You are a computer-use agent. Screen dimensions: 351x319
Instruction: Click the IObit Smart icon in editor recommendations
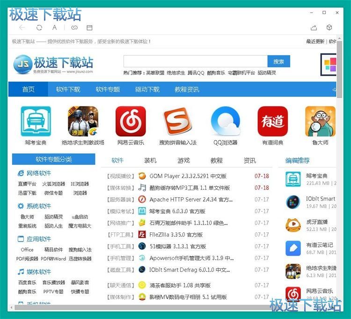293,202
